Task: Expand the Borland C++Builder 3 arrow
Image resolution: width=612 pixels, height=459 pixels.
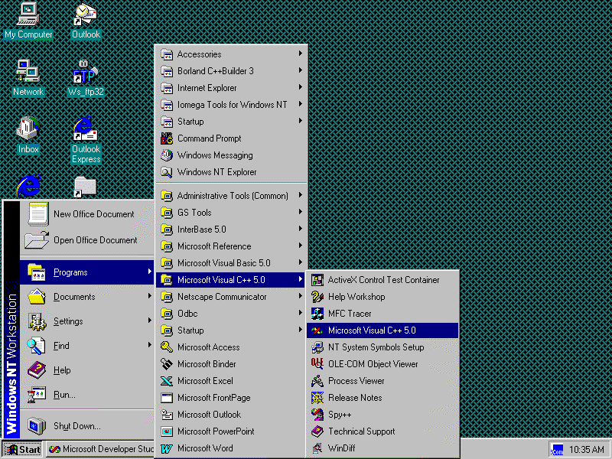Action: (x=300, y=70)
